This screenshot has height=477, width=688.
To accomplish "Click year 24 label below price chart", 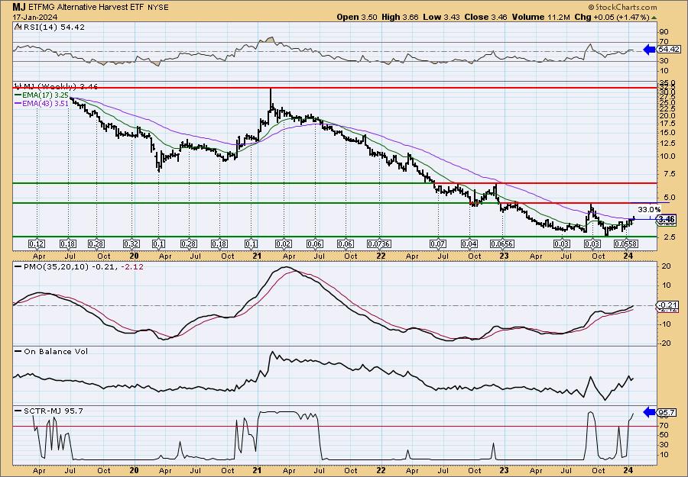I will point(628,256).
